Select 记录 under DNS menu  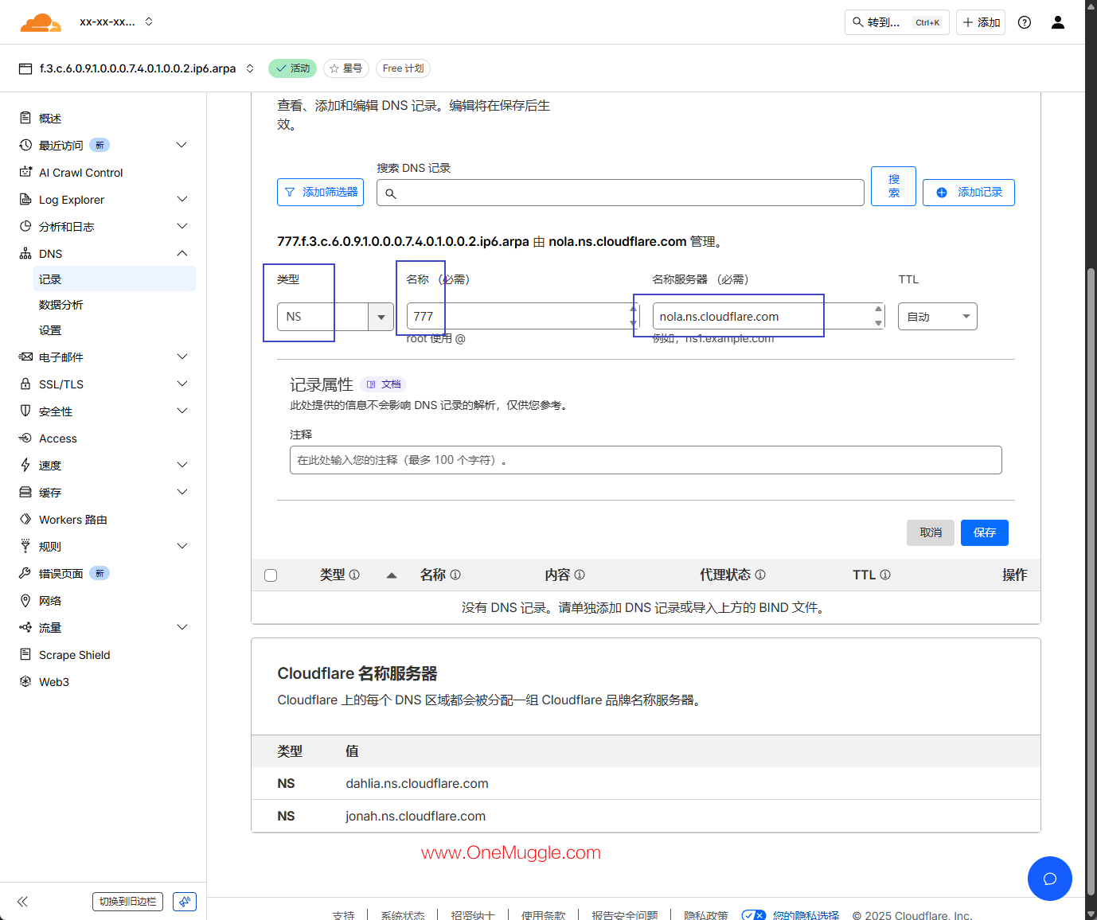(x=115, y=279)
